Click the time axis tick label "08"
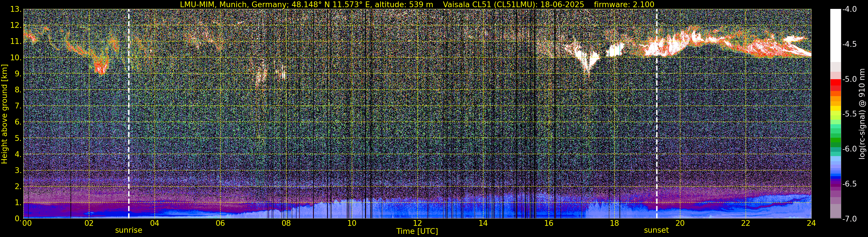The width and height of the screenshot is (868, 237). (286, 223)
